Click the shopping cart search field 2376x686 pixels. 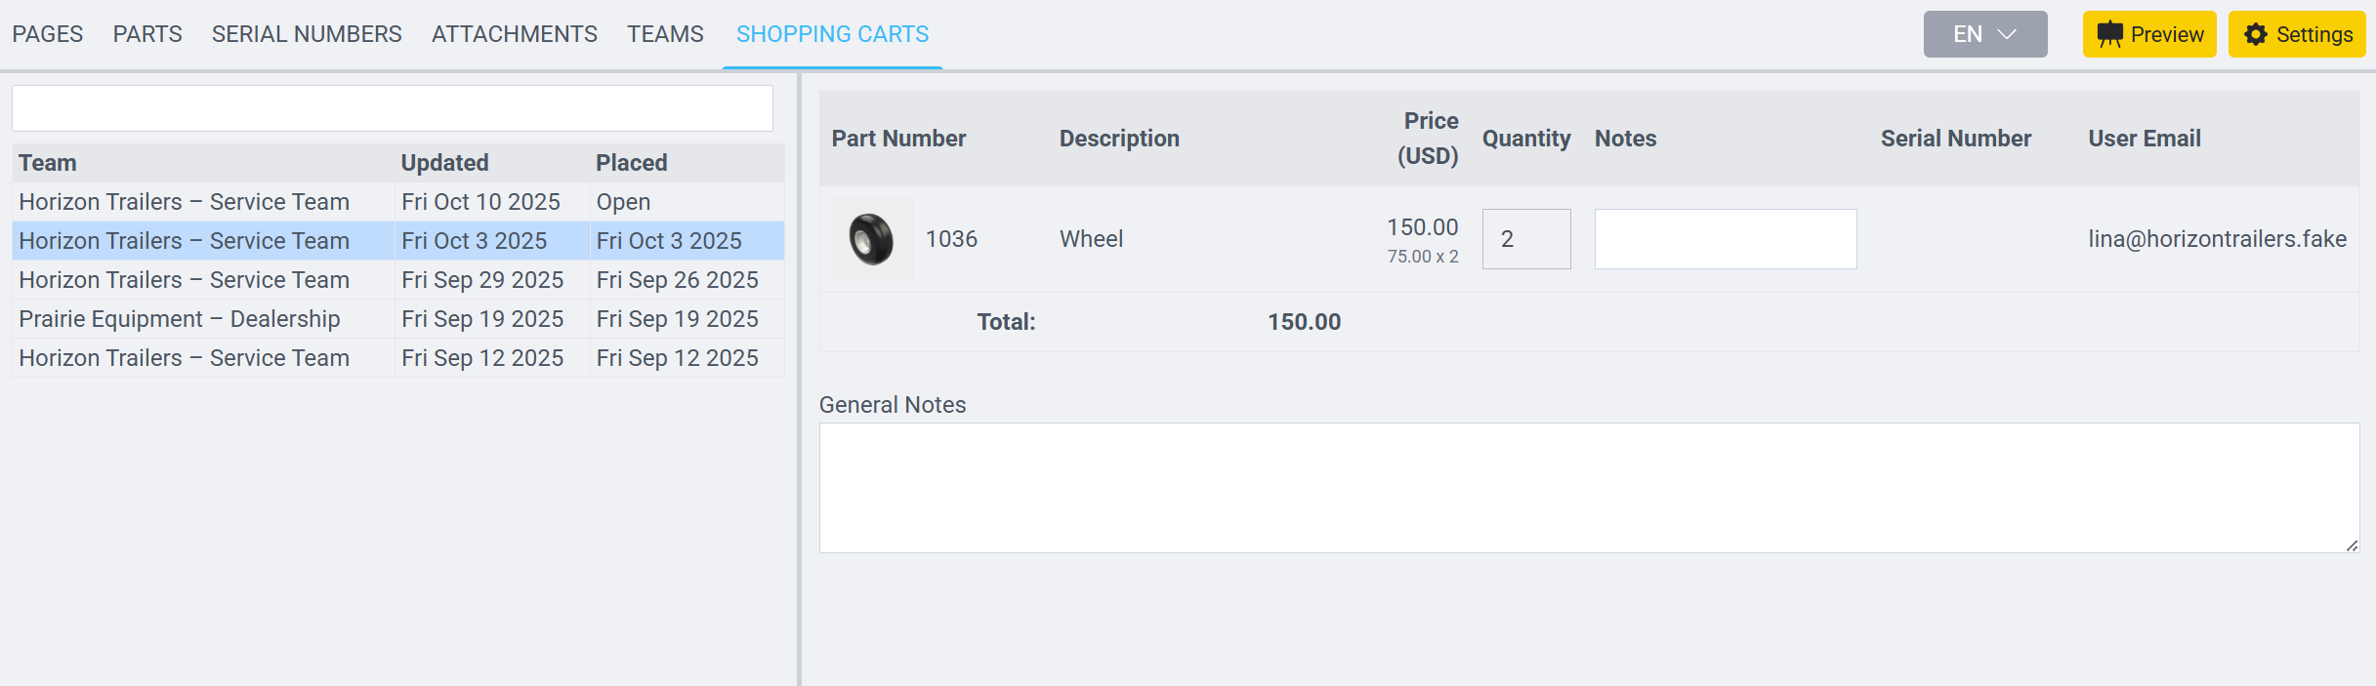click(392, 108)
